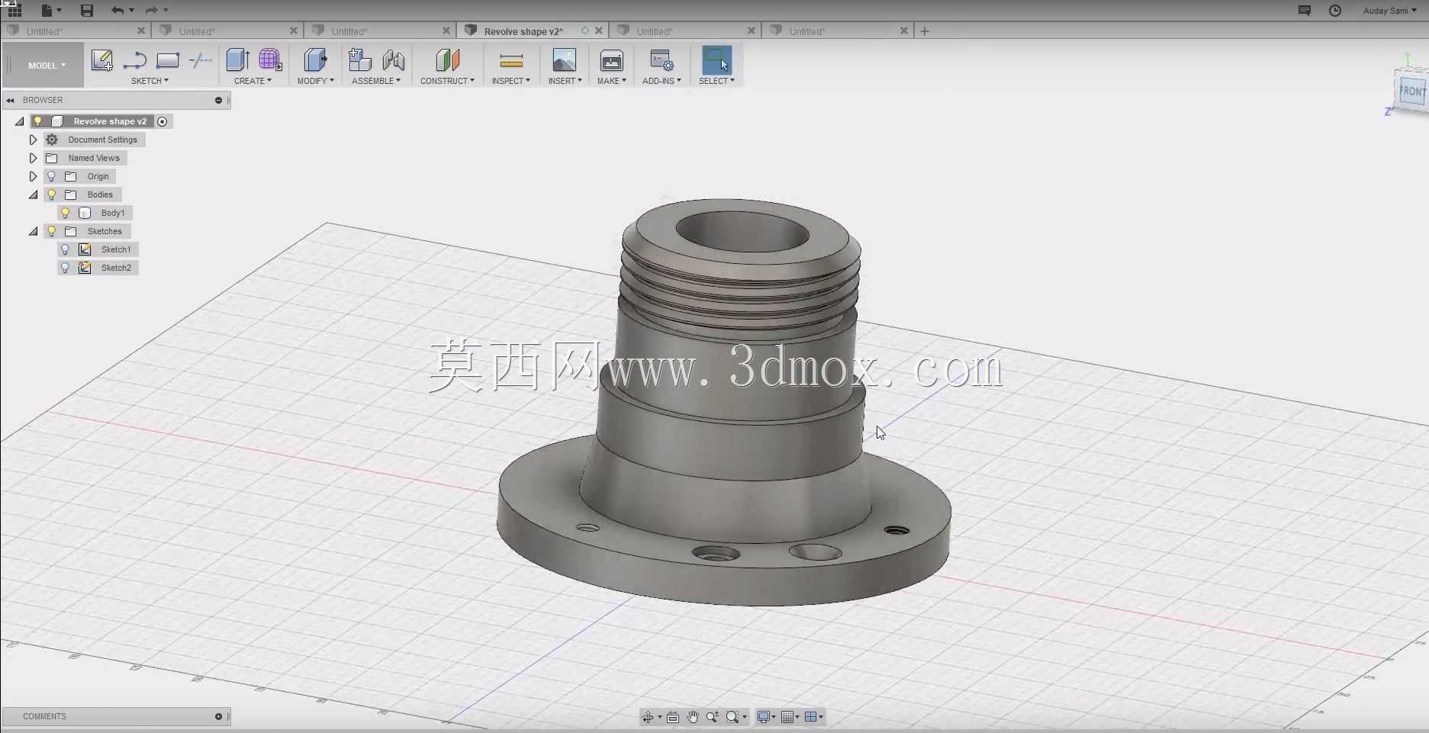
Task: Click the Add-Ins scripts icon
Action: (x=661, y=60)
